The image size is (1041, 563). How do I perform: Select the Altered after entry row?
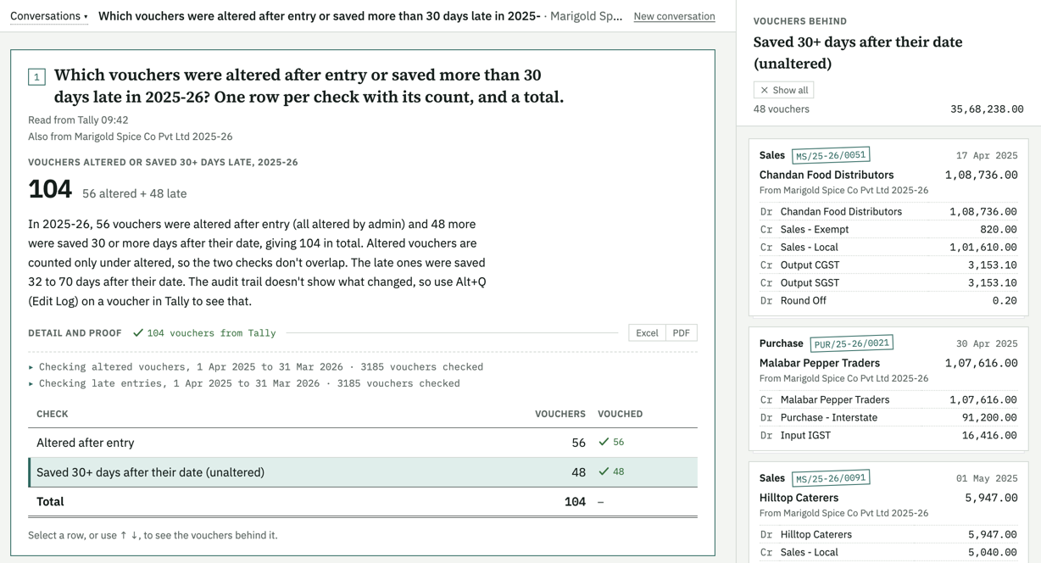(x=363, y=443)
